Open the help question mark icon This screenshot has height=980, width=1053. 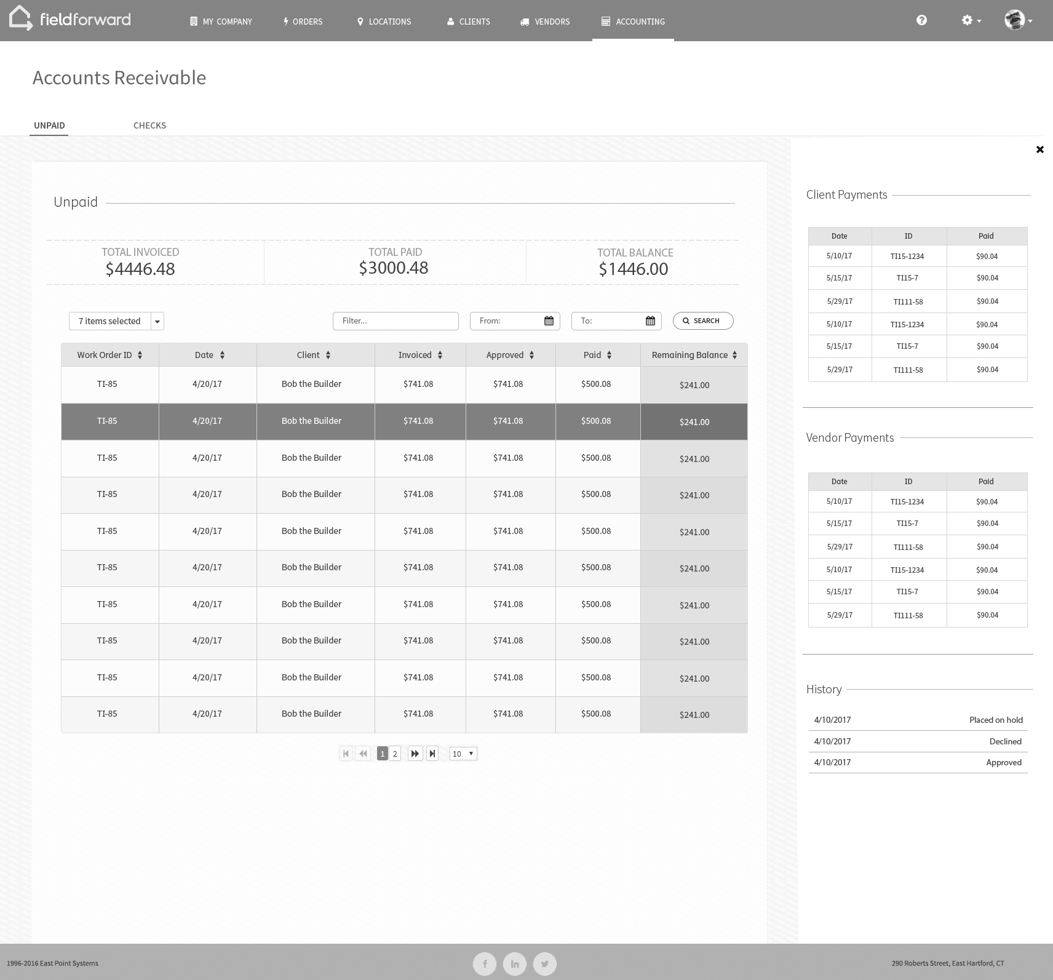click(x=921, y=20)
